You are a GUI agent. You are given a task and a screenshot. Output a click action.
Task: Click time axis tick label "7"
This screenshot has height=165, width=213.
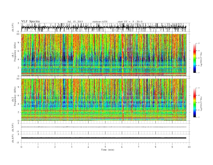pos(139,147)
